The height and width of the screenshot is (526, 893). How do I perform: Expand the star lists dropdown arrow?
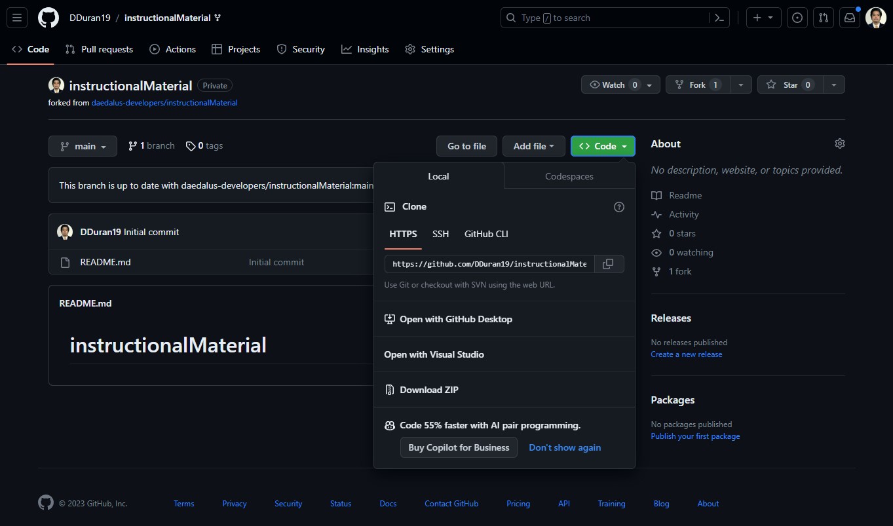833,85
